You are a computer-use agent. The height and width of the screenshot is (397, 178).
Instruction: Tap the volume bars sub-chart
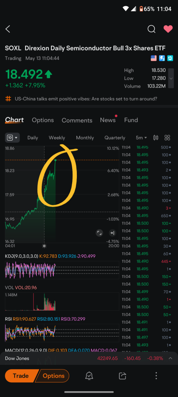click(x=62, y=301)
